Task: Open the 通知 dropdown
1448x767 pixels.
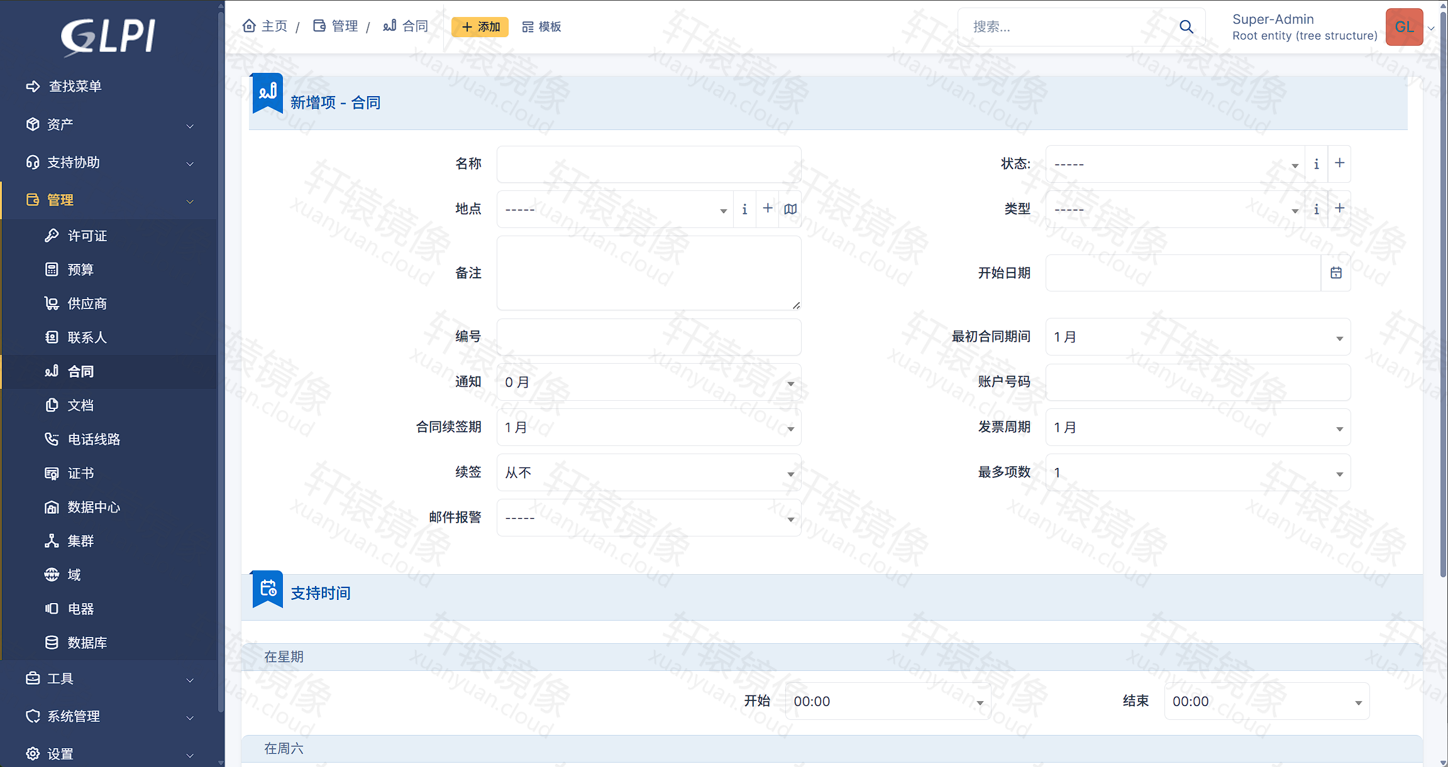Action: point(649,382)
